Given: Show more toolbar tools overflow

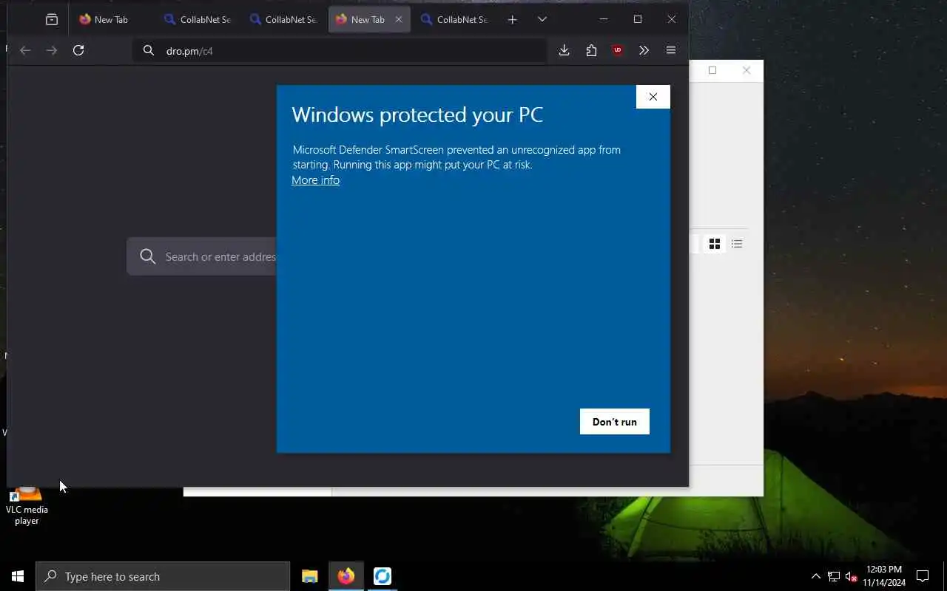Looking at the screenshot, I should tap(644, 50).
